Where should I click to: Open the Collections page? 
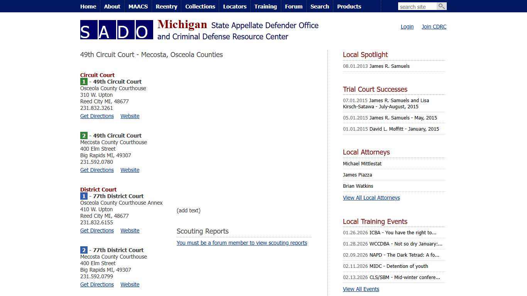200,6
